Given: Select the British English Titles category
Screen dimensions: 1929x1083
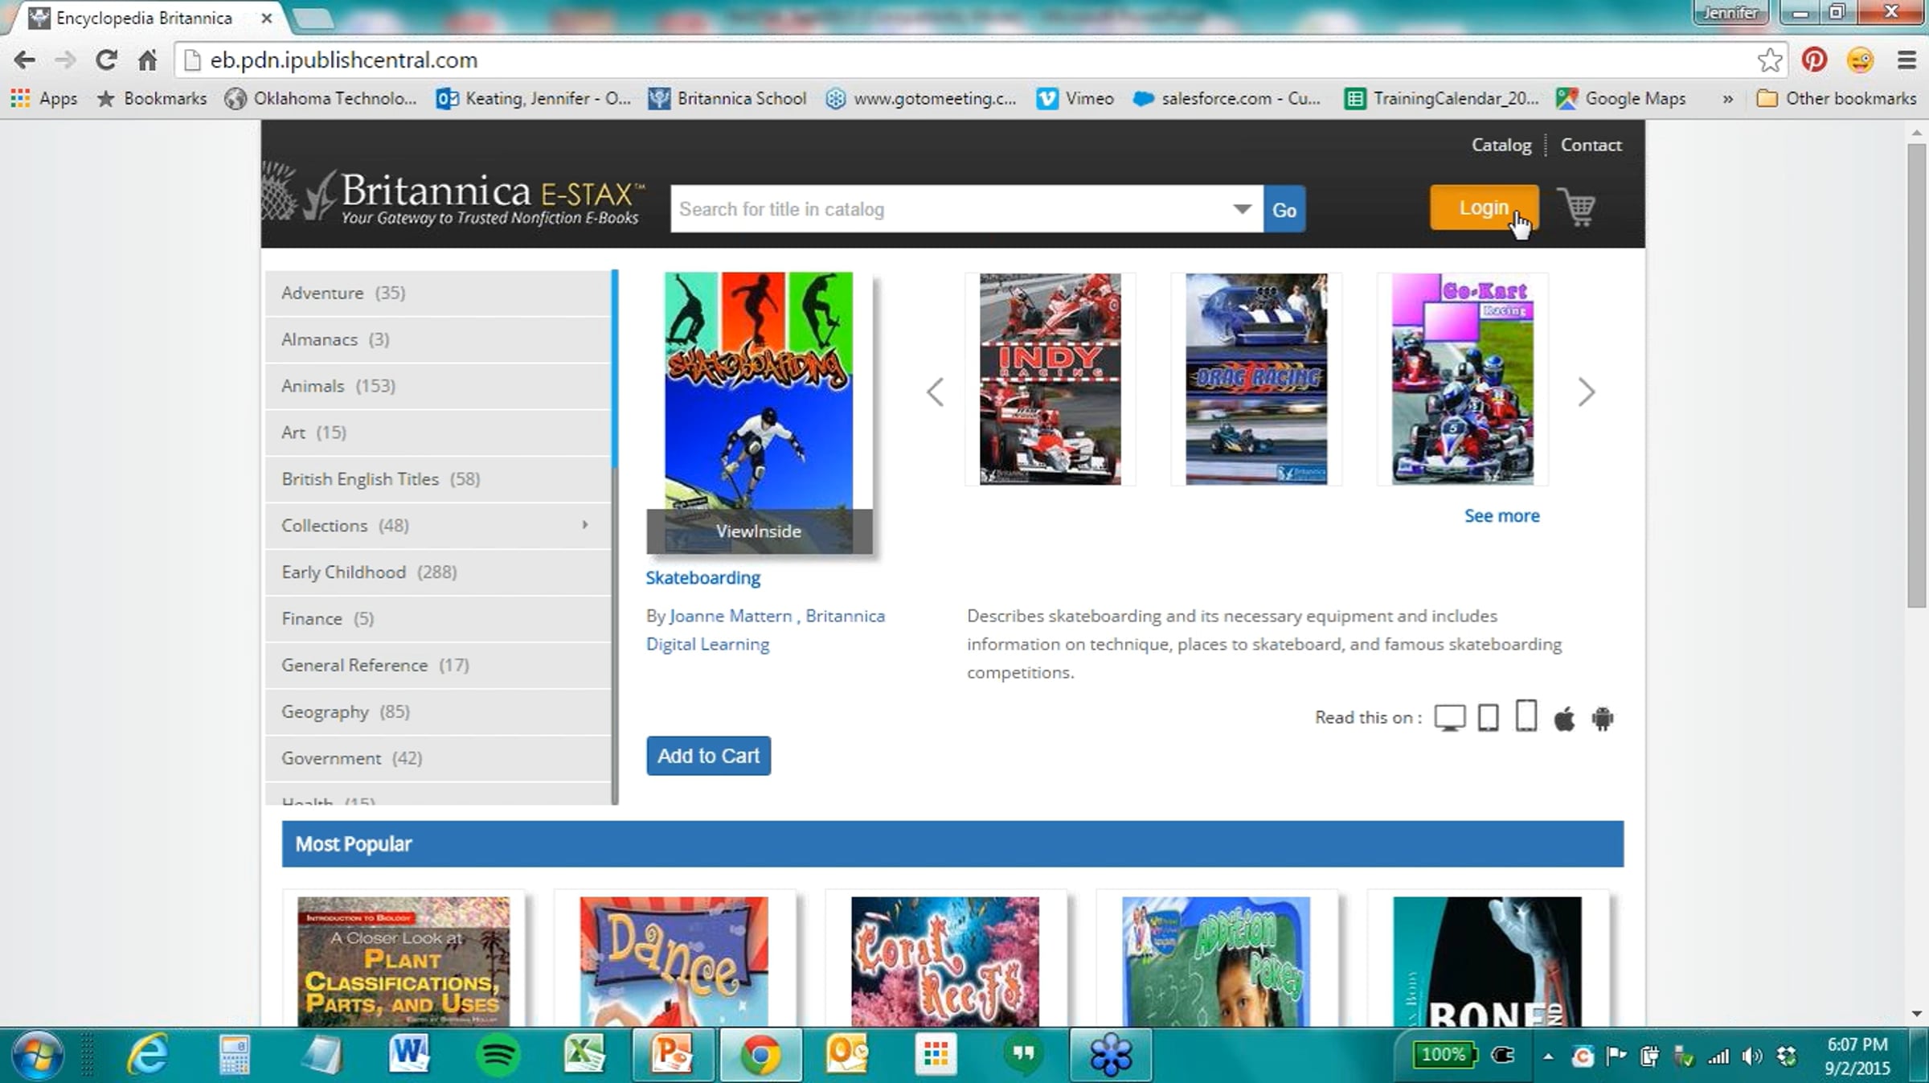Looking at the screenshot, I should pos(438,479).
